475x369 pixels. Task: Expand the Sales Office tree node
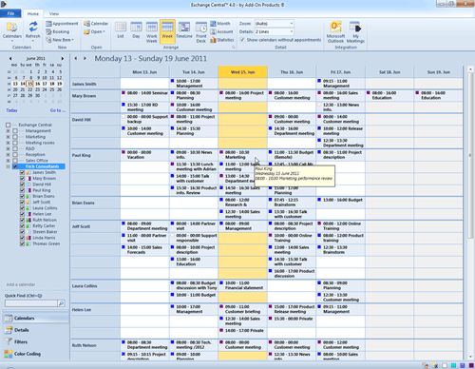(9, 161)
